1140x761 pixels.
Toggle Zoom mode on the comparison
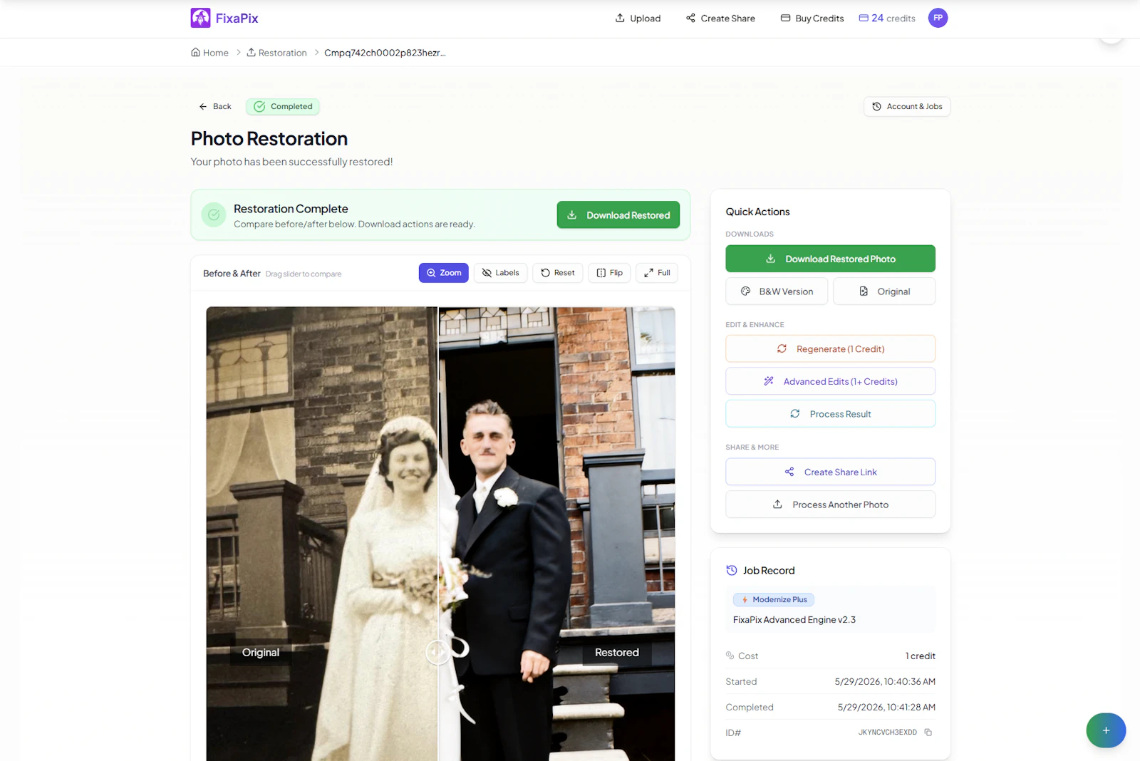point(443,273)
